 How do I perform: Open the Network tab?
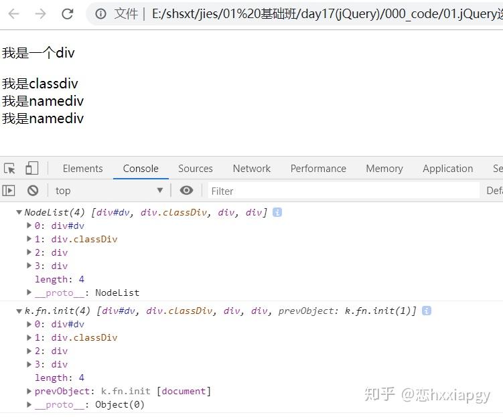point(252,169)
